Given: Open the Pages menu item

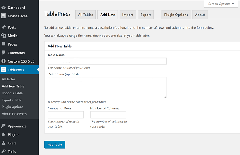Looking at the screenshot, I should [x=12, y=44].
